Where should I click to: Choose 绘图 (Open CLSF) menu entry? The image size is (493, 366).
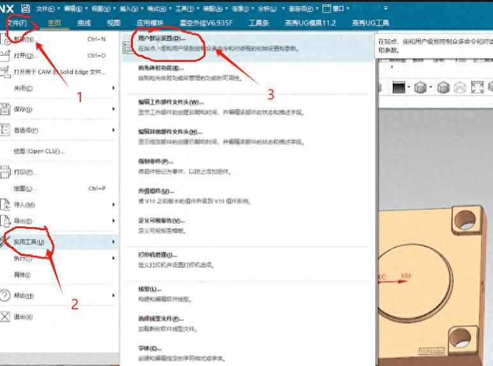(x=39, y=151)
